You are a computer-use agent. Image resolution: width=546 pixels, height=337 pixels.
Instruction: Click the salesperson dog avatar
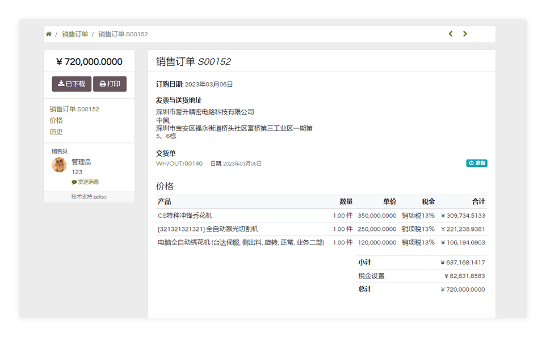(60, 165)
